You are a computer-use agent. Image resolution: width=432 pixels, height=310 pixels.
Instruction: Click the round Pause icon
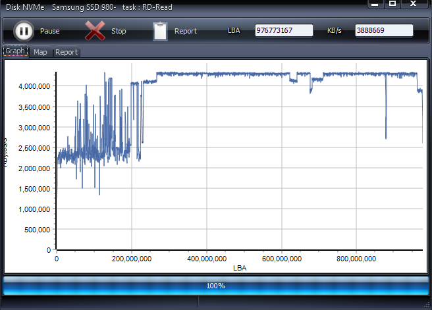click(x=24, y=31)
